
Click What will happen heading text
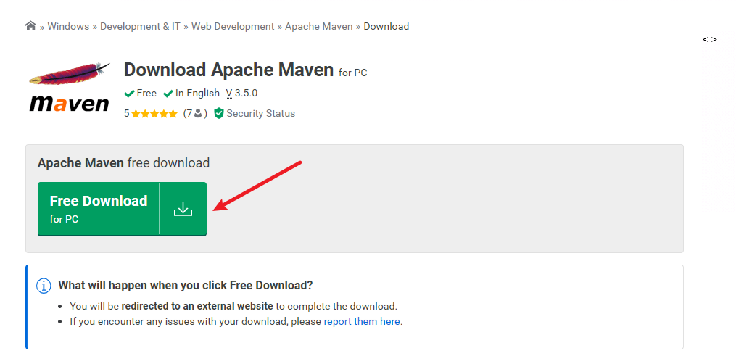click(186, 285)
